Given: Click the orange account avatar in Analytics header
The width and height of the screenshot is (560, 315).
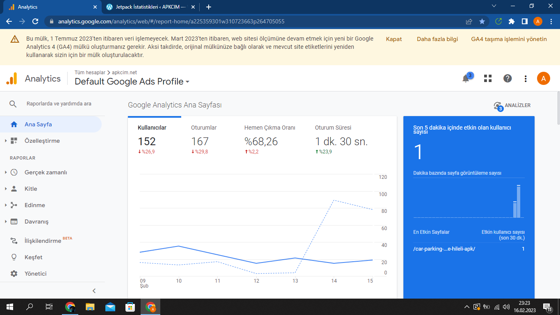Looking at the screenshot, I should pyautogui.click(x=543, y=78).
